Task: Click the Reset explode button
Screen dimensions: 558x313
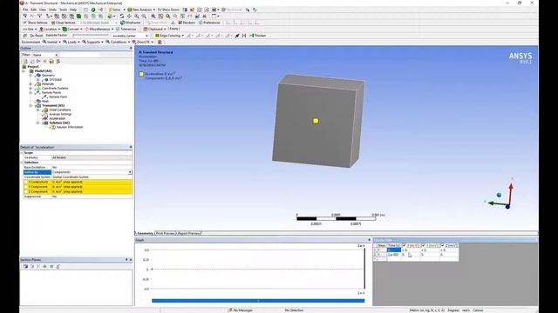Action: (x=37, y=36)
